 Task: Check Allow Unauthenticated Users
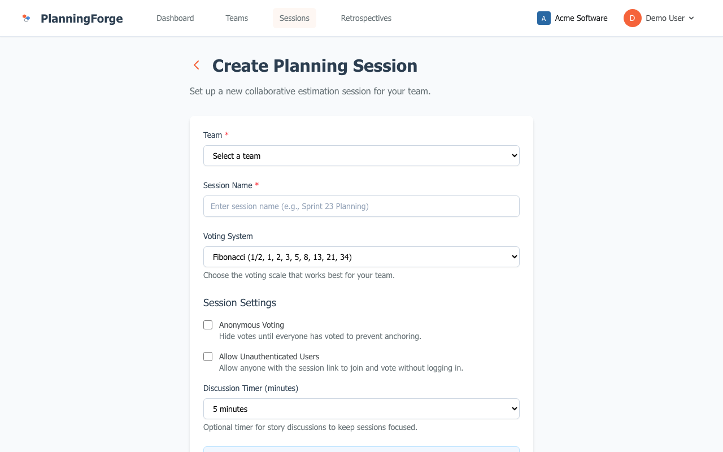pyautogui.click(x=208, y=357)
